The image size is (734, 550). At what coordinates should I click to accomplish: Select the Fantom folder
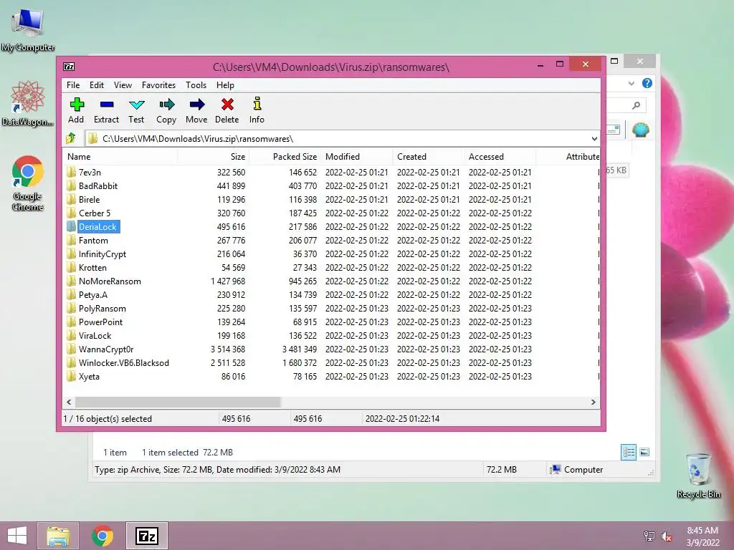point(93,241)
